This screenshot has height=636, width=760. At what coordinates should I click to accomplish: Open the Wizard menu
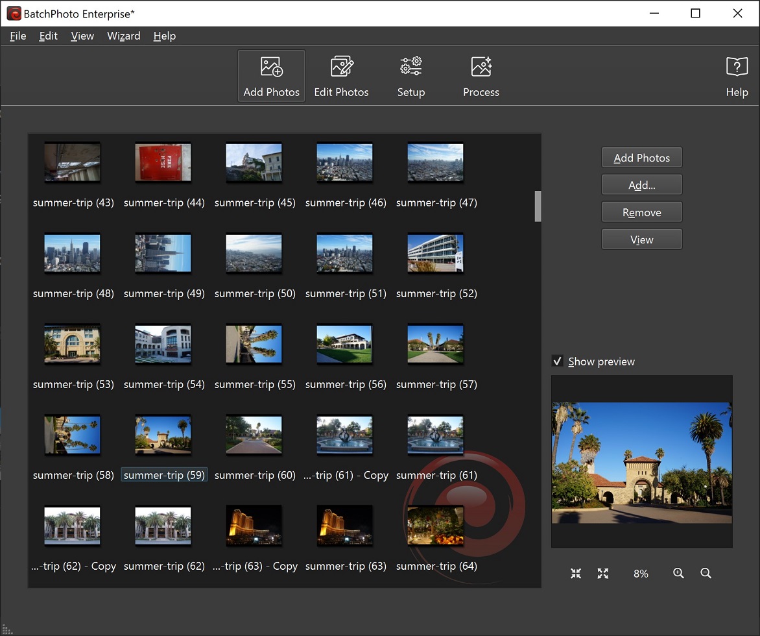(x=123, y=36)
